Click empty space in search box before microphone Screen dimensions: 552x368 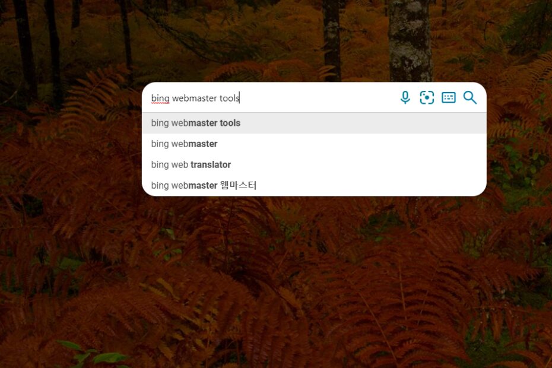(x=317, y=98)
